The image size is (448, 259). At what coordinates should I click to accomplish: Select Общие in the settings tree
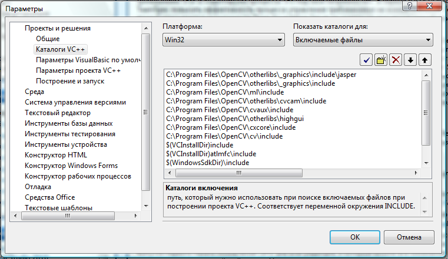tap(48, 39)
